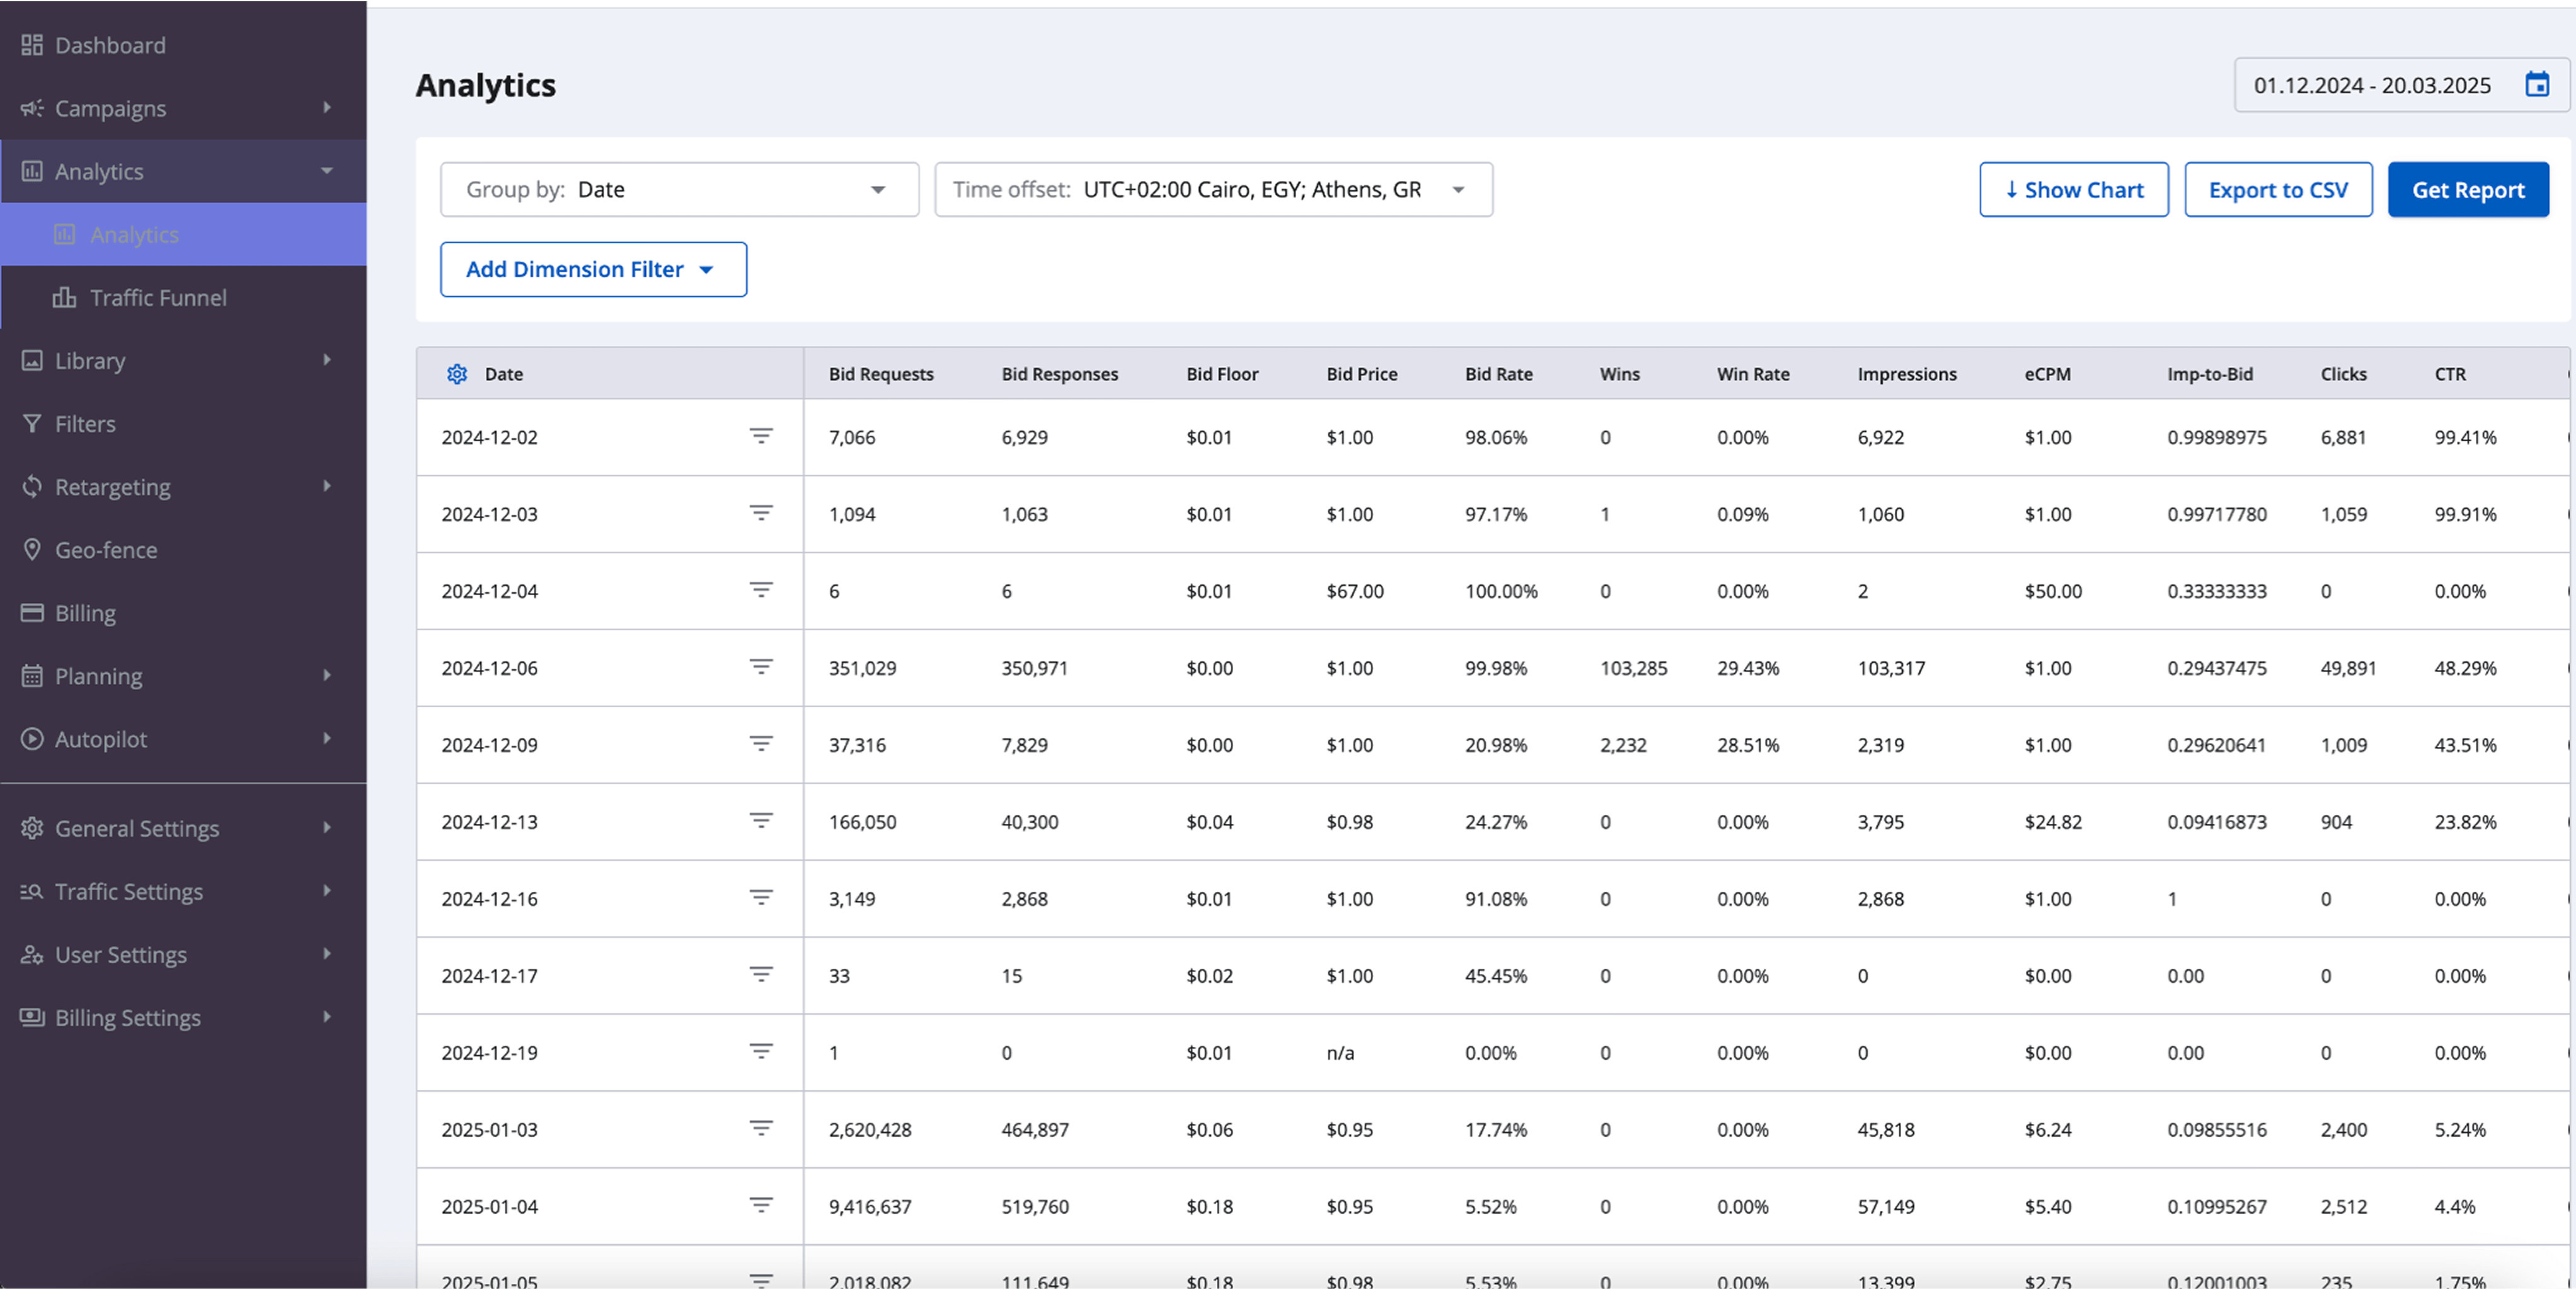Expand the Billing Settings submenu arrow

click(x=327, y=1016)
